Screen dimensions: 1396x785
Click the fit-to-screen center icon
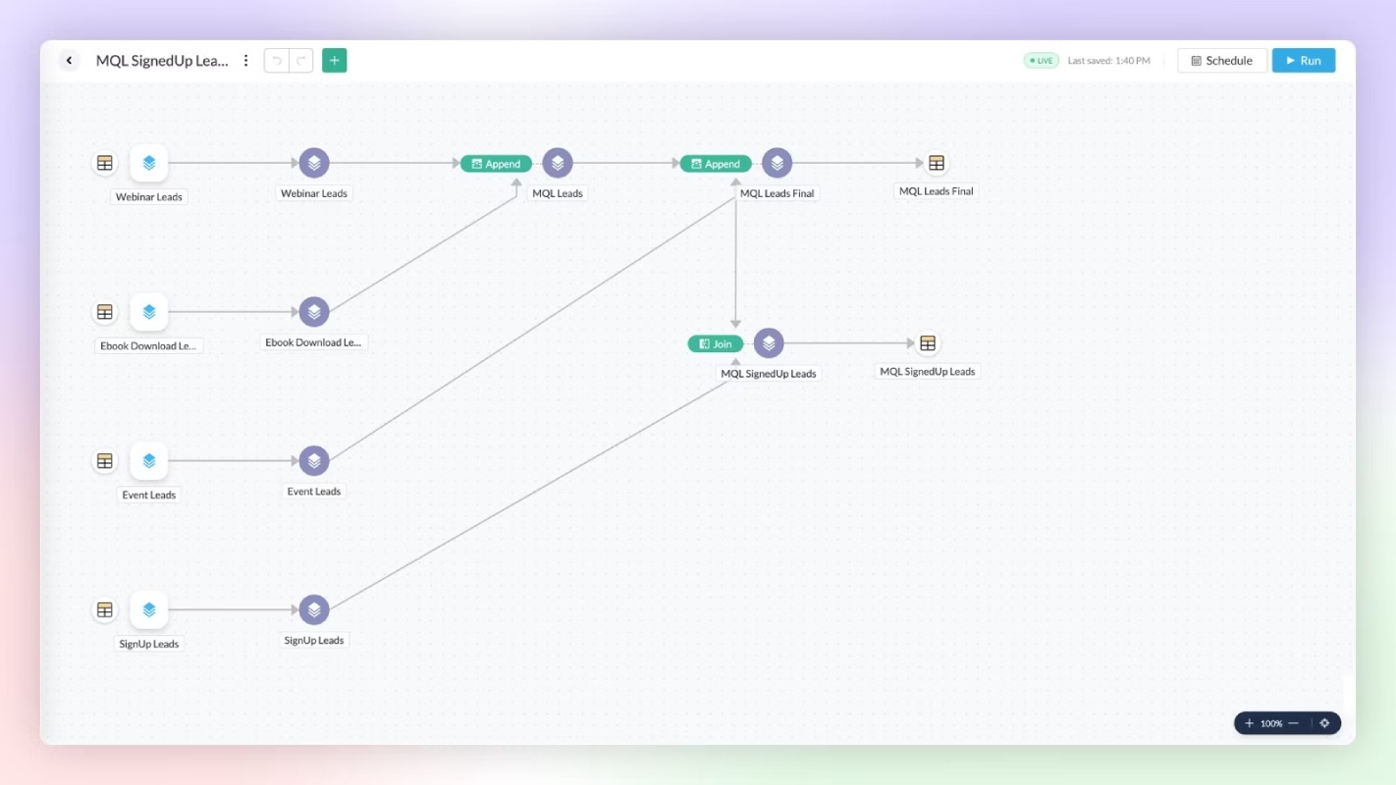click(1324, 723)
